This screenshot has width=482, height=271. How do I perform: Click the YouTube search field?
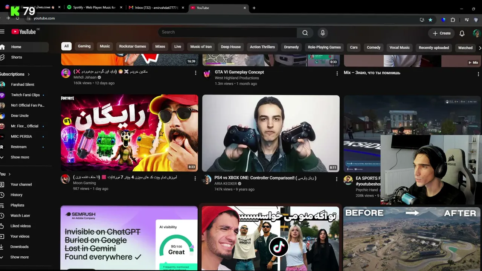[x=227, y=32]
